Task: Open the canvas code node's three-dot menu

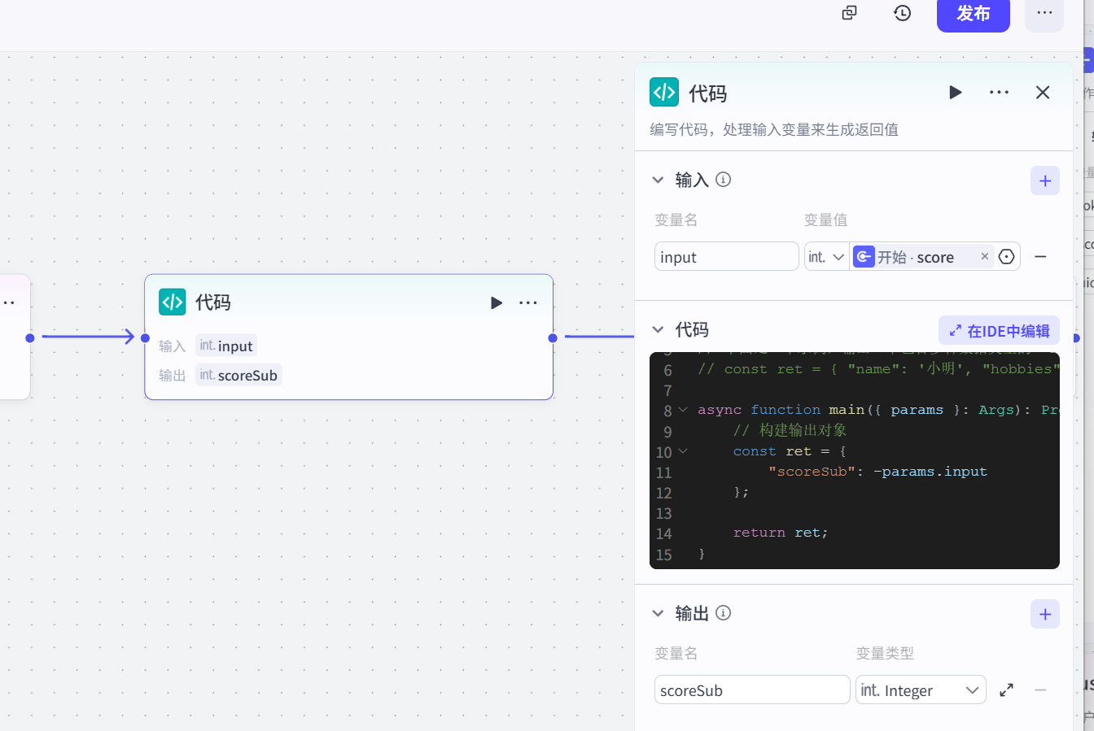Action: (528, 303)
